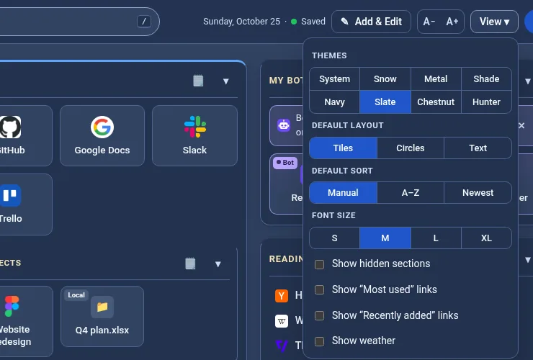The image size is (533, 360).
Task: Increase font with A+ button
Action: [452, 22]
